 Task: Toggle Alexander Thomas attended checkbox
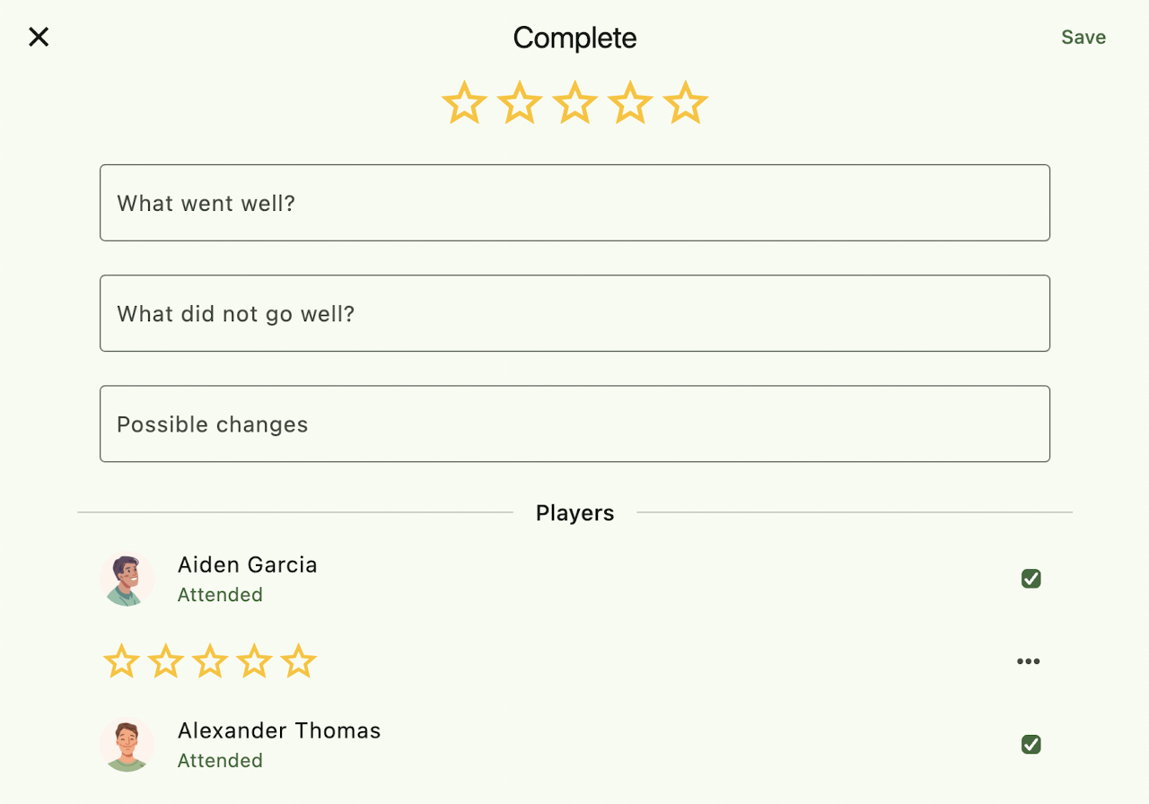tap(1031, 745)
